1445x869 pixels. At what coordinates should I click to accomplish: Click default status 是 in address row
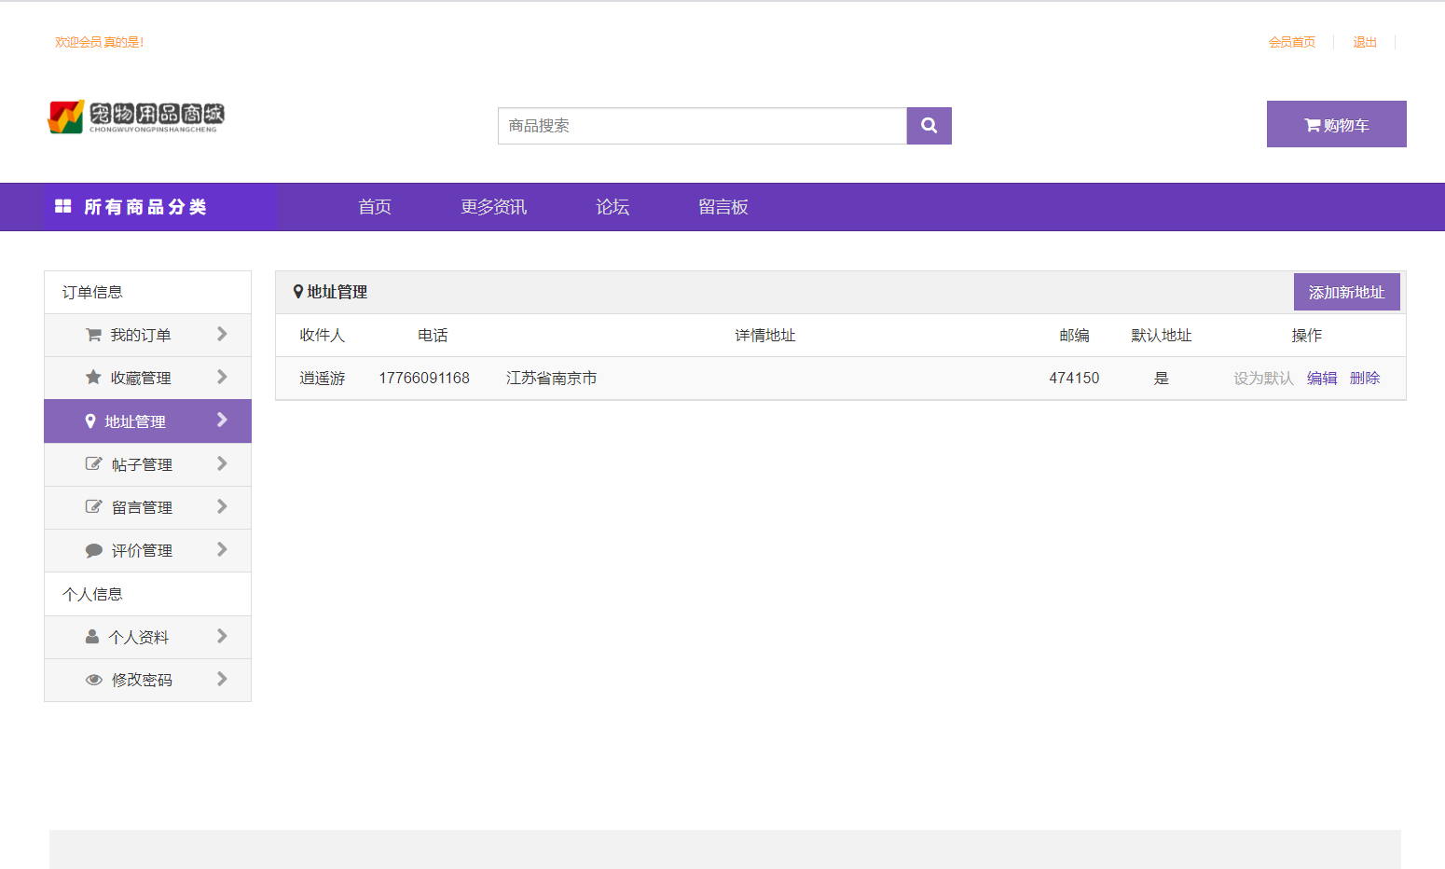click(1162, 378)
